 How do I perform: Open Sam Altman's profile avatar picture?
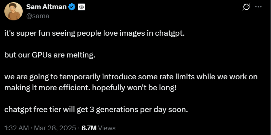pyautogui.click(x=14, y=11)
